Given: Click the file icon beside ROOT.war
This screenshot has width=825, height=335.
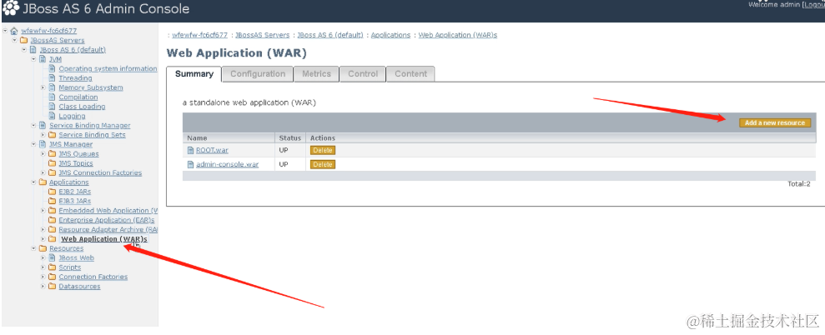Looking at the screenshot, I should pyautogui.click(x=190, y=150).
